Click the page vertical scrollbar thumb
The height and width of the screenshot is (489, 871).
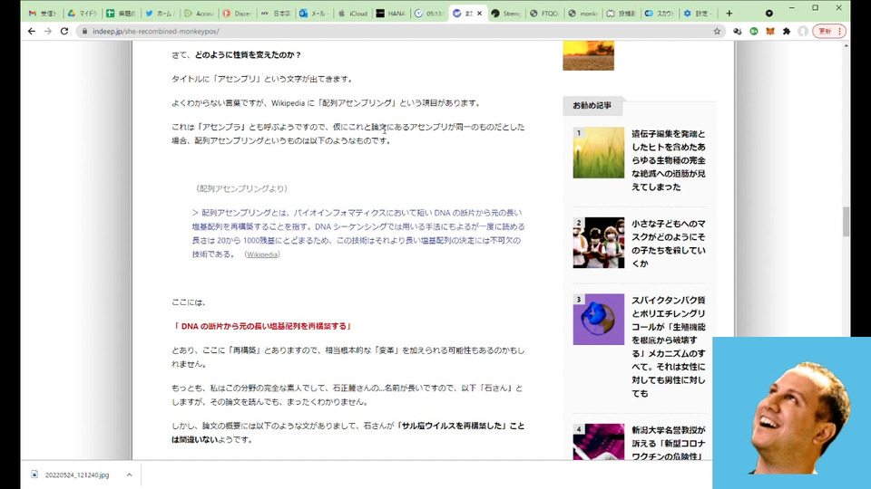coord(846,221)
